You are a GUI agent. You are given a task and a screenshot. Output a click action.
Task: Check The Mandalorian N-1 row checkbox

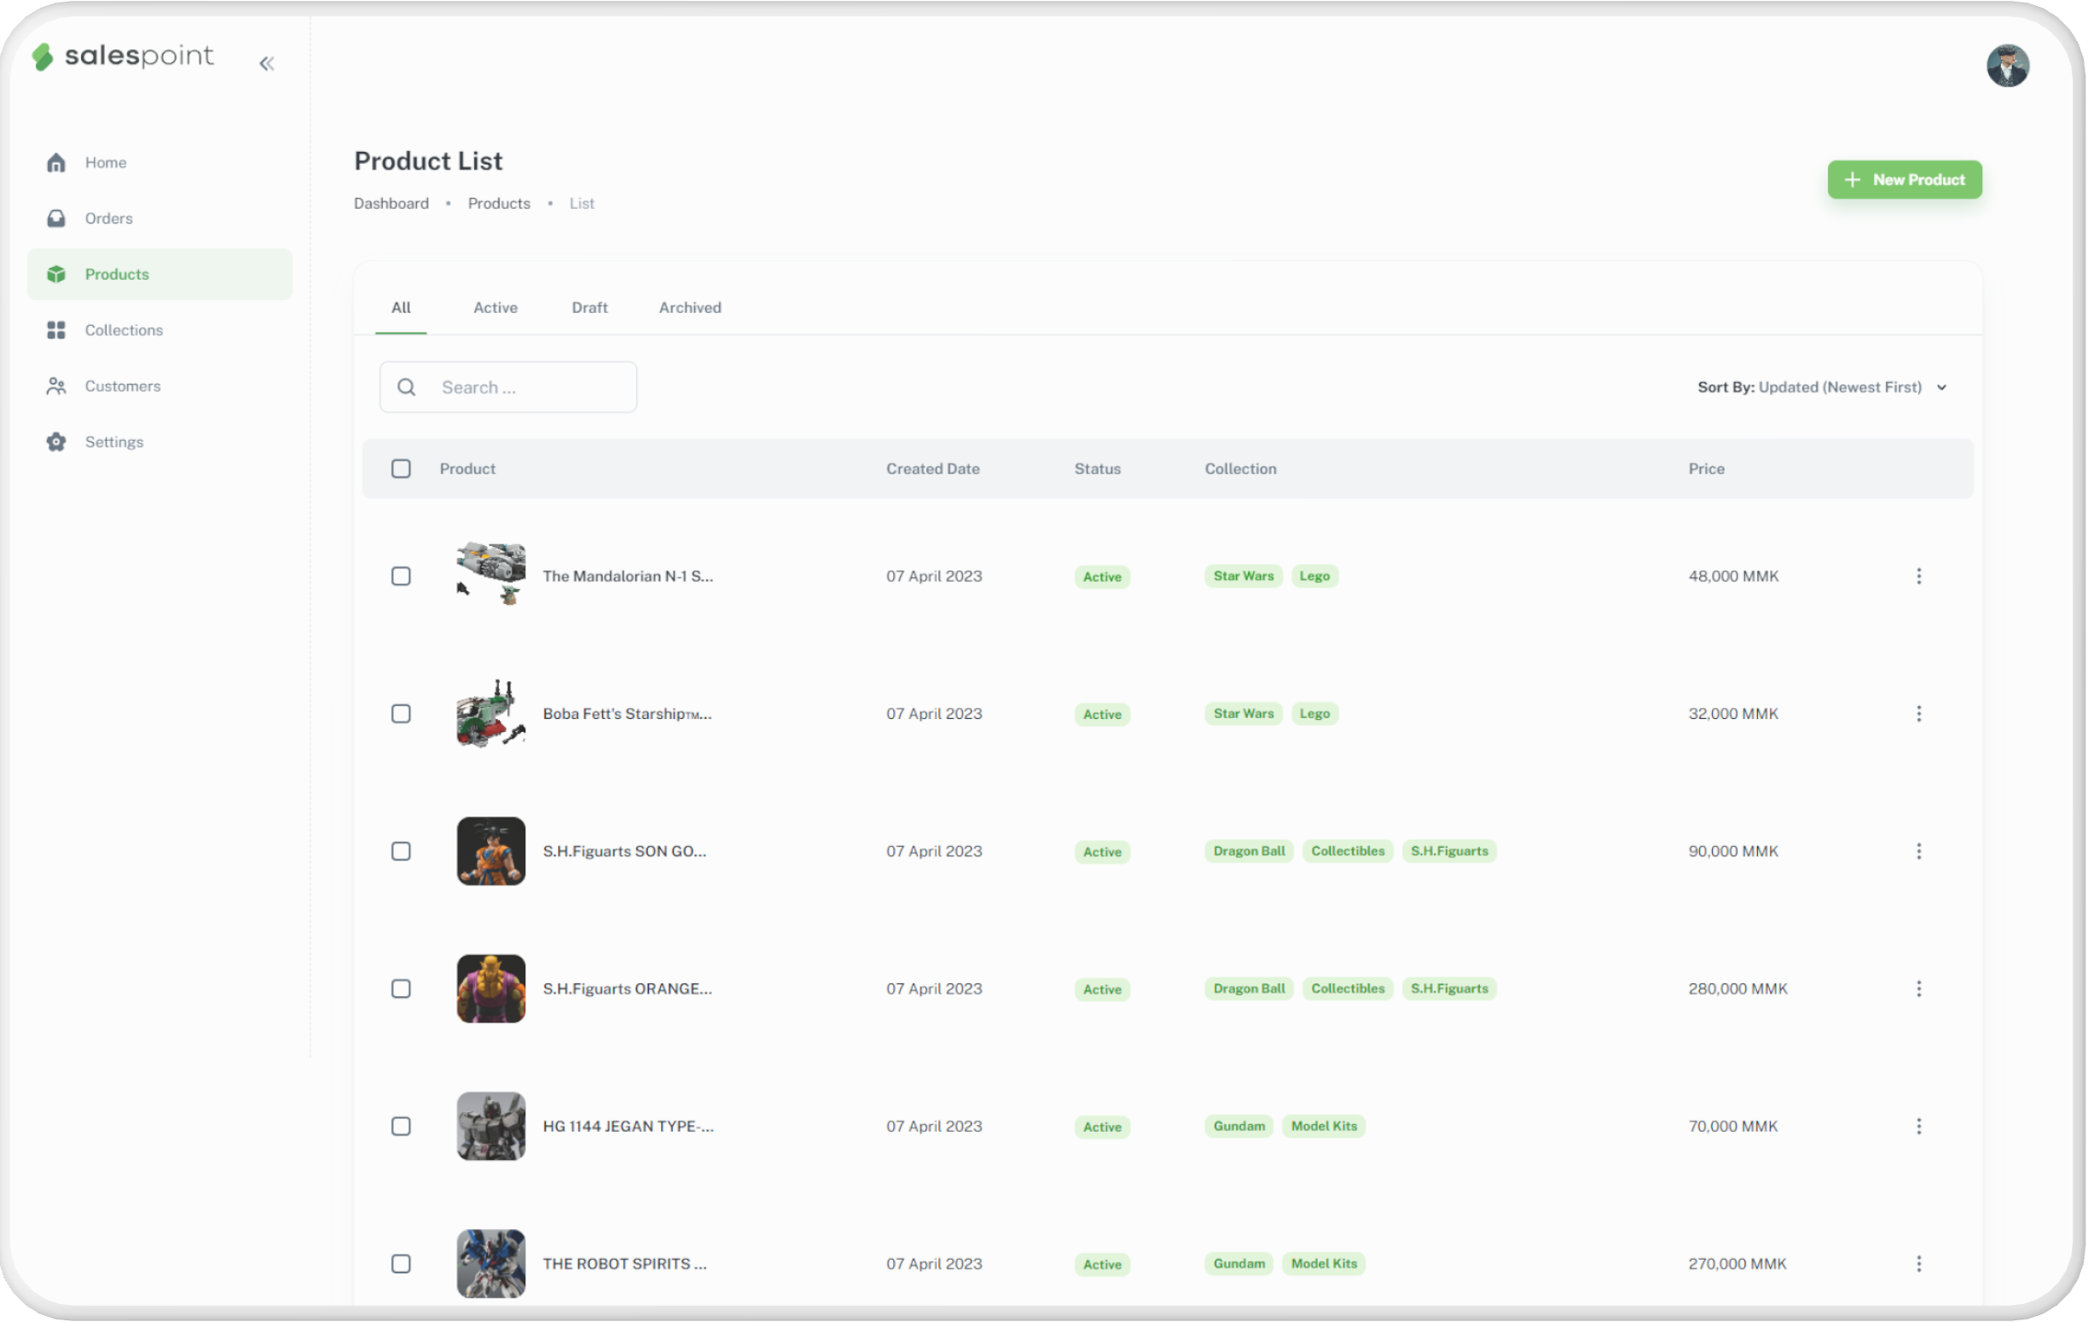[x=401, y=577]
